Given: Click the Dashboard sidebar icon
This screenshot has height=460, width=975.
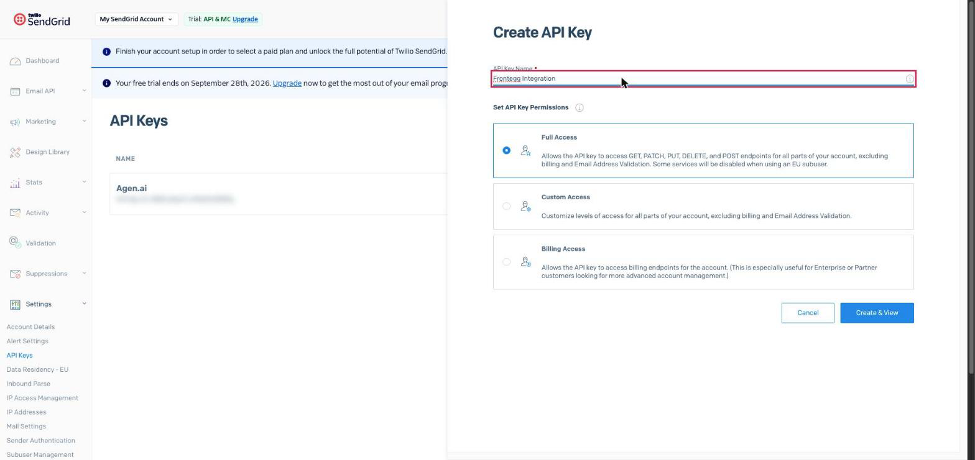Looking at the screenshot, I should [x=15, y=61].
